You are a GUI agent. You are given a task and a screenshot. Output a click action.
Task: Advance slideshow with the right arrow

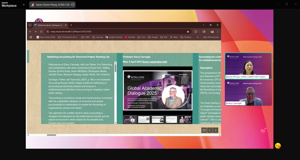click(x=190, y=91)
